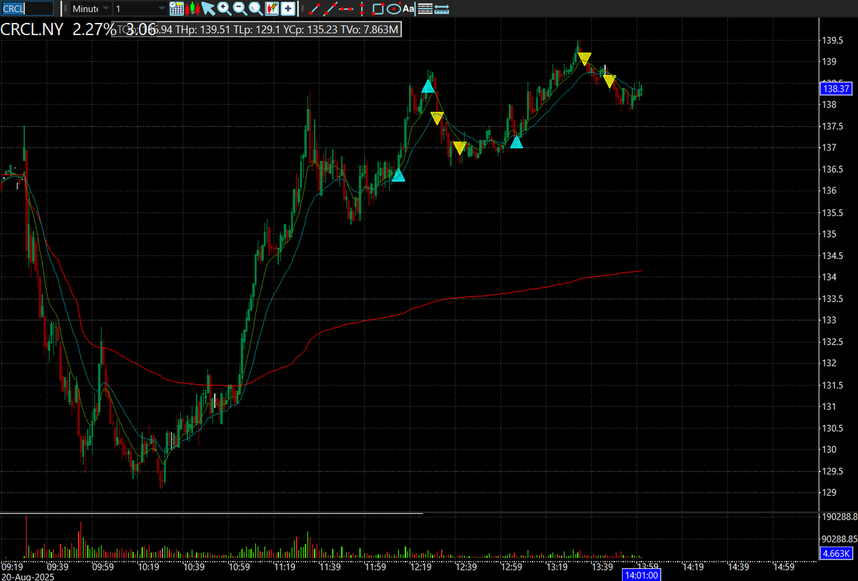Select the arrow pointer tool
Image resolution: width=858 pixels, height=581 pixels.
click(x=208, y=9)
